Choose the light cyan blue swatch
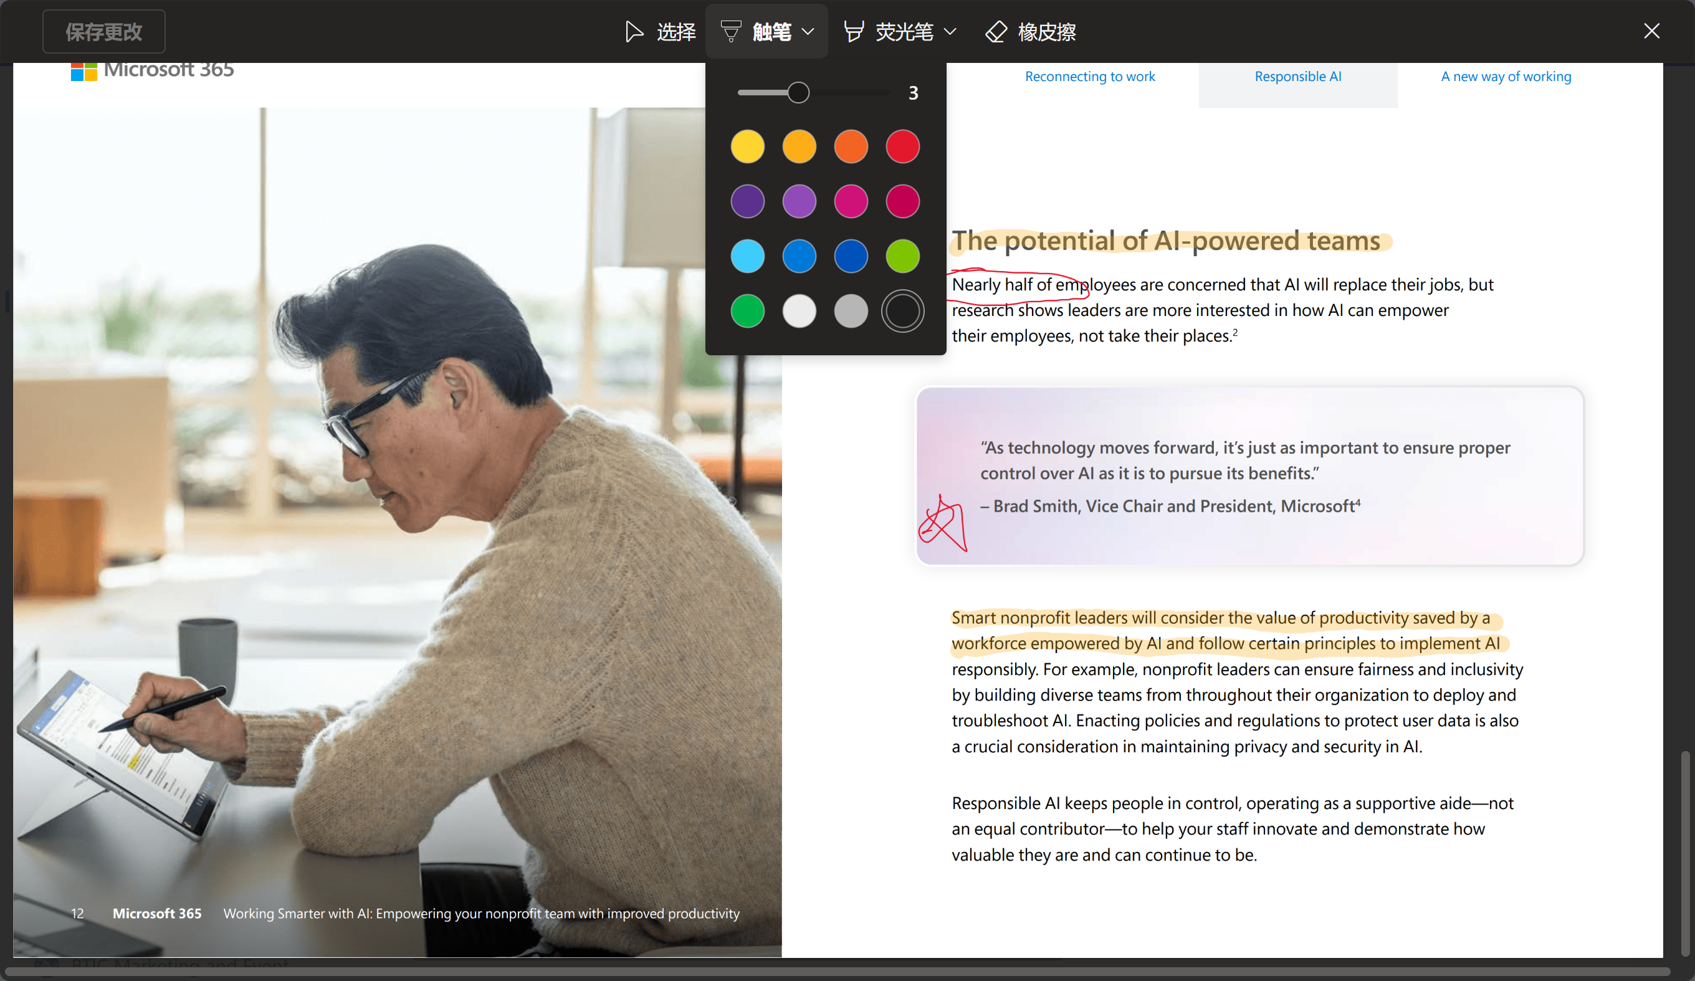The image size is (1695, 981). [x=747, y=256]
